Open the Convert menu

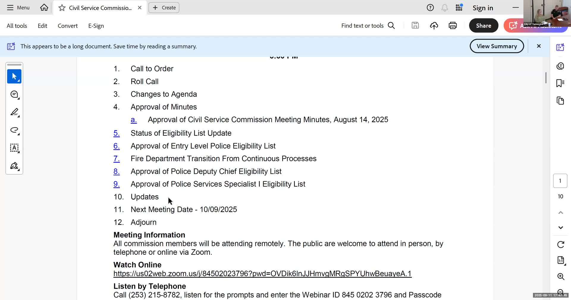(x=68, y=26)
